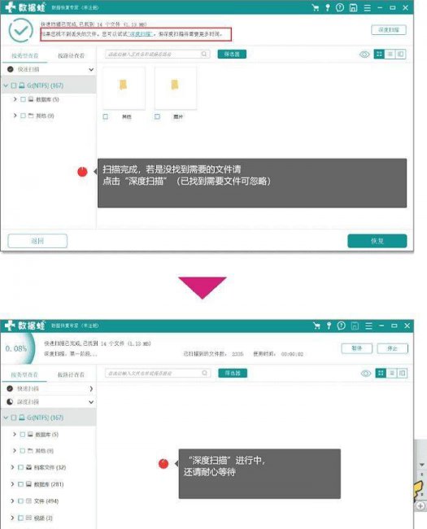Switch to list view in scan-complete window

390,54
